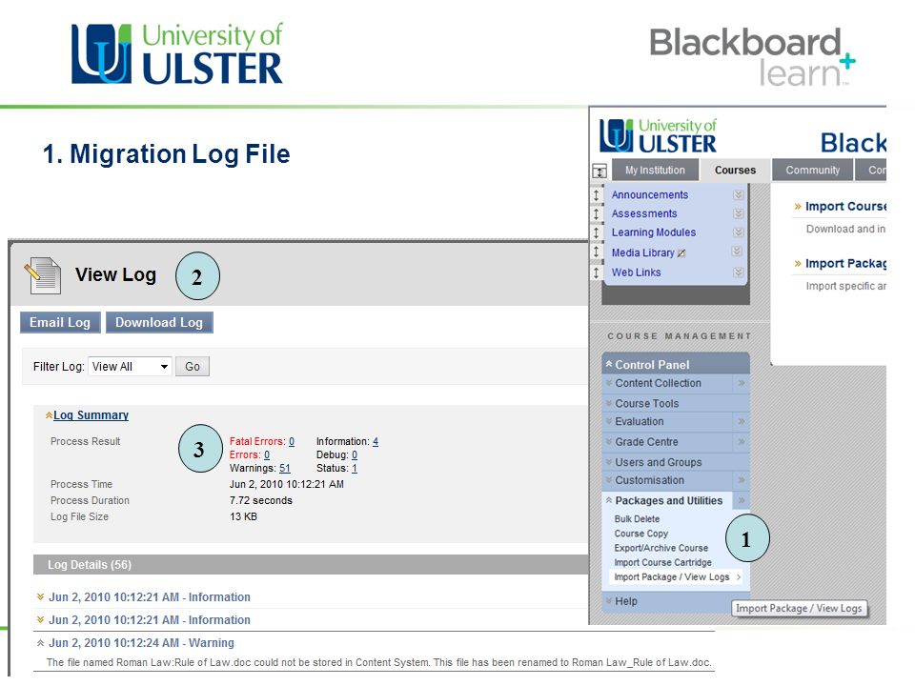Viewport: 915px width, 686px height.
Task: Open Users and Groups in Control Panel
Action: pyautogui.click(x=659, y=463)
